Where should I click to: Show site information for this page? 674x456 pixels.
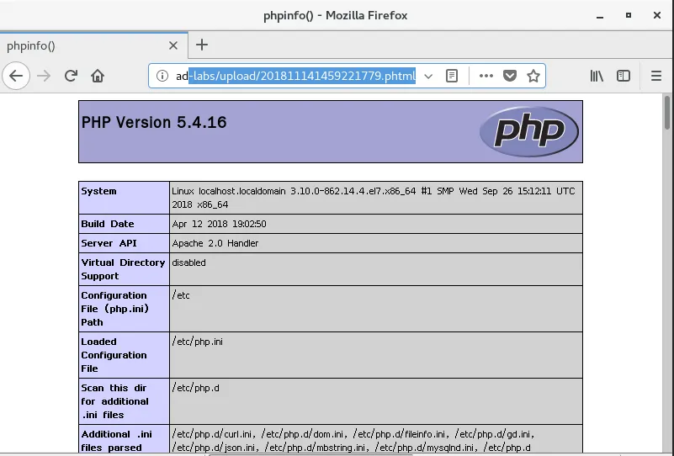coord(162,76)
